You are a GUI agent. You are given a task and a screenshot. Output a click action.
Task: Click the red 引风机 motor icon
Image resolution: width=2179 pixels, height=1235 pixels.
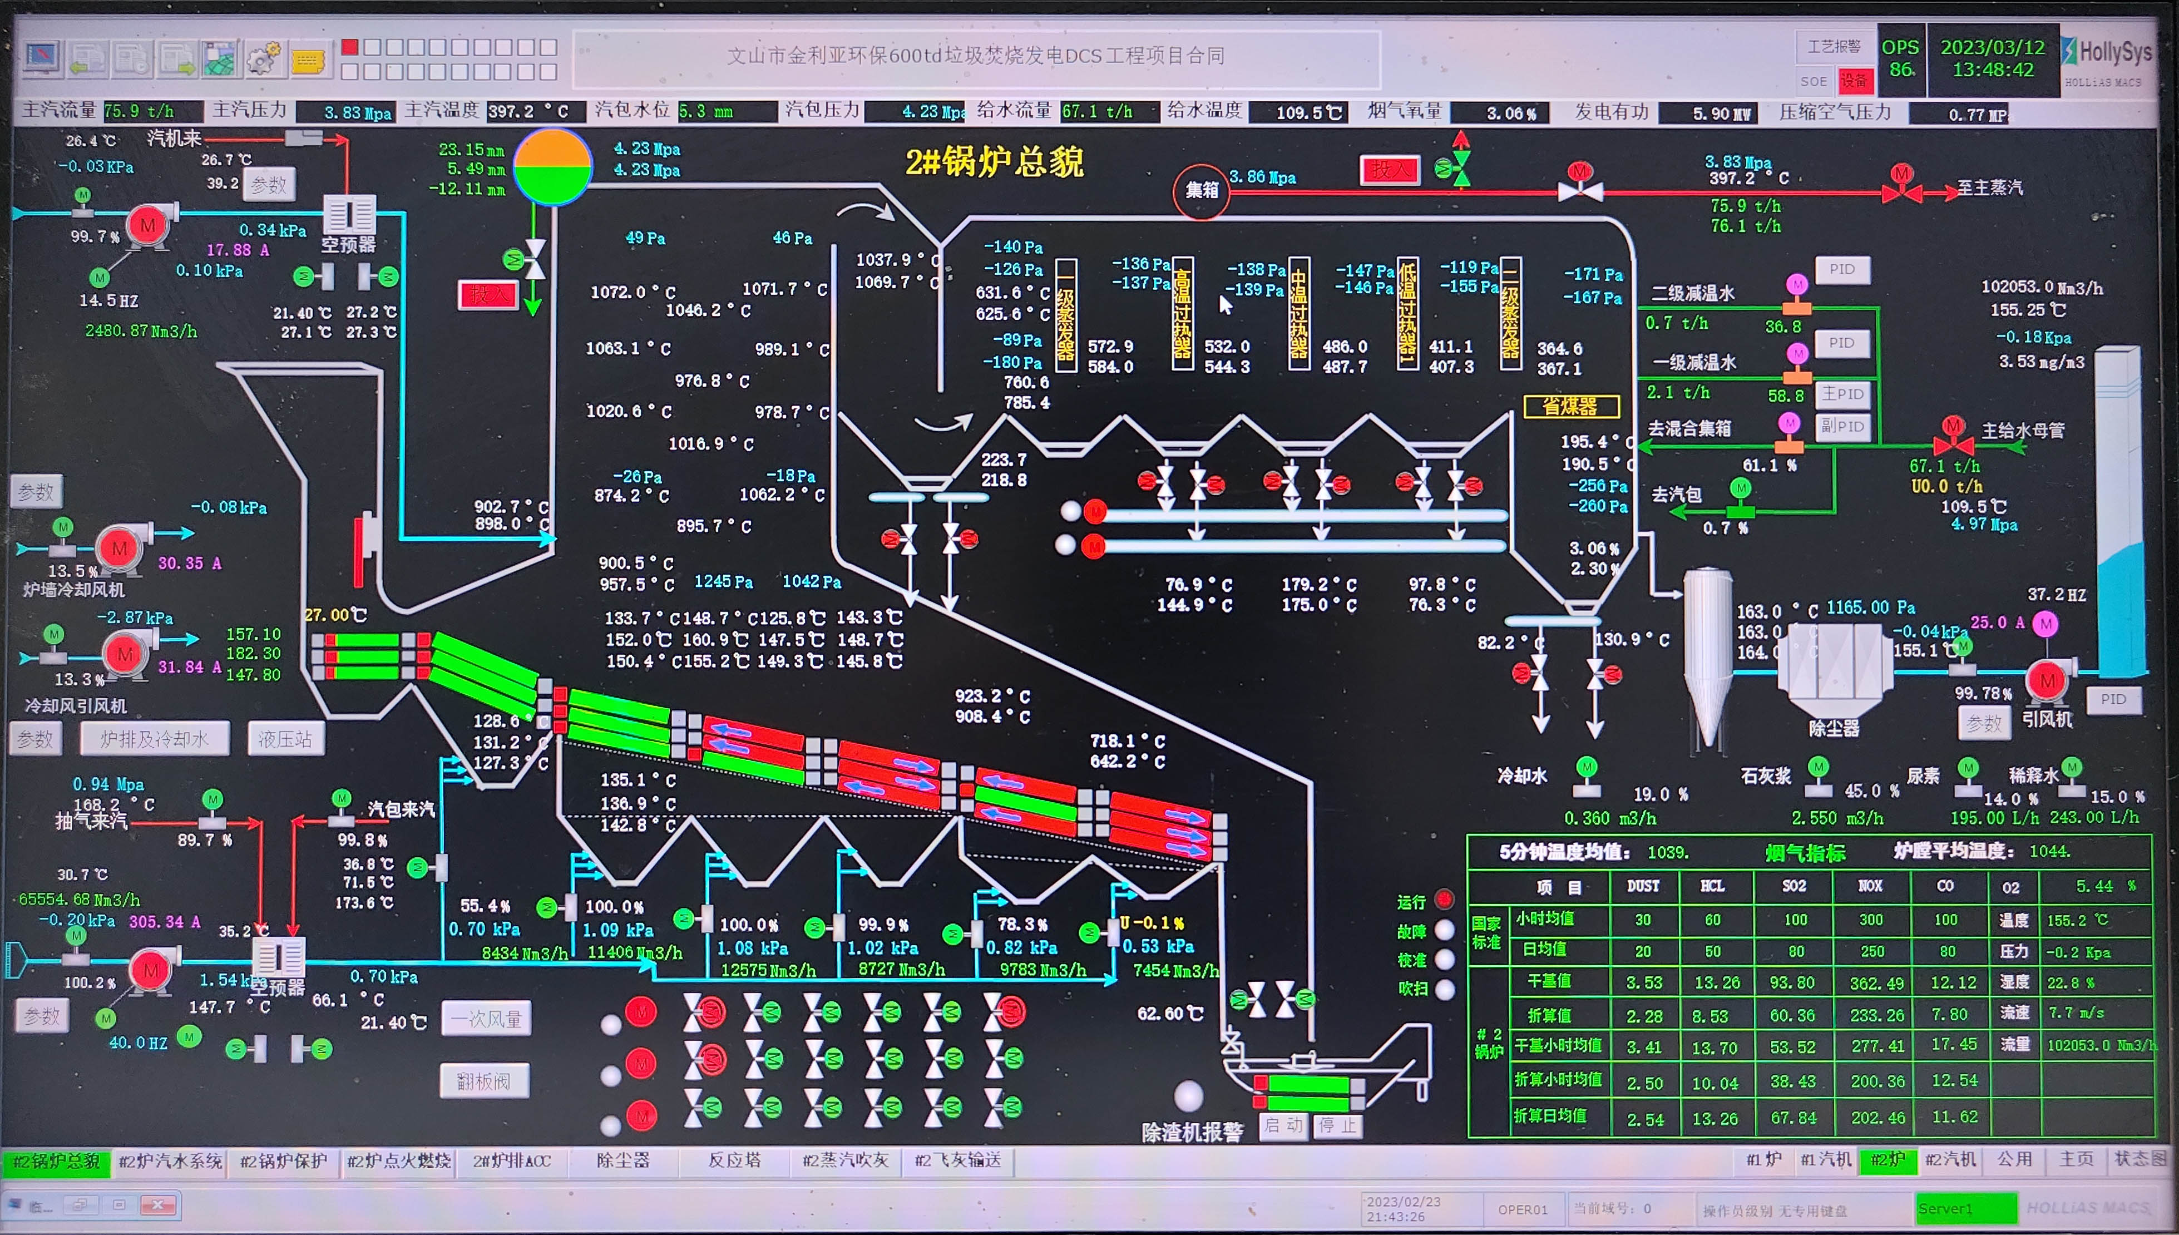click(2048, 680)
